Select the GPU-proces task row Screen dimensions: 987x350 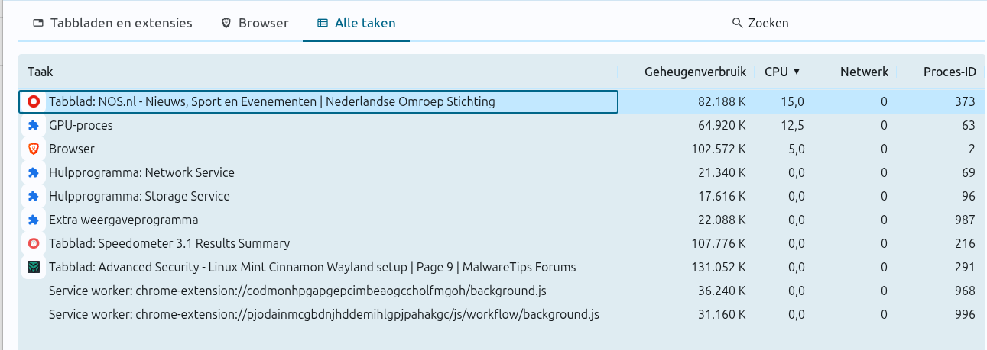pos(502,125)
